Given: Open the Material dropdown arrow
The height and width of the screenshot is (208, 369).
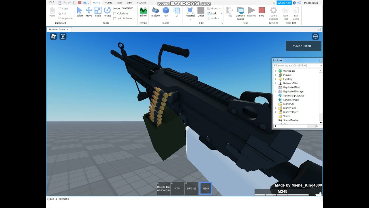Looking at the screenshot, I should pyautogui.click(x=190, y=19).
